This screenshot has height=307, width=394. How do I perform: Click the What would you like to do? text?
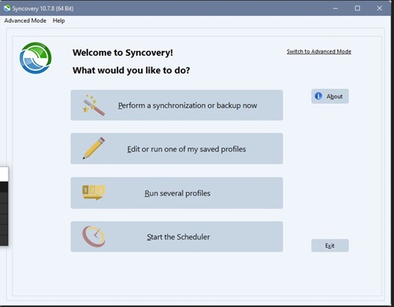click(x=131, y=70)
